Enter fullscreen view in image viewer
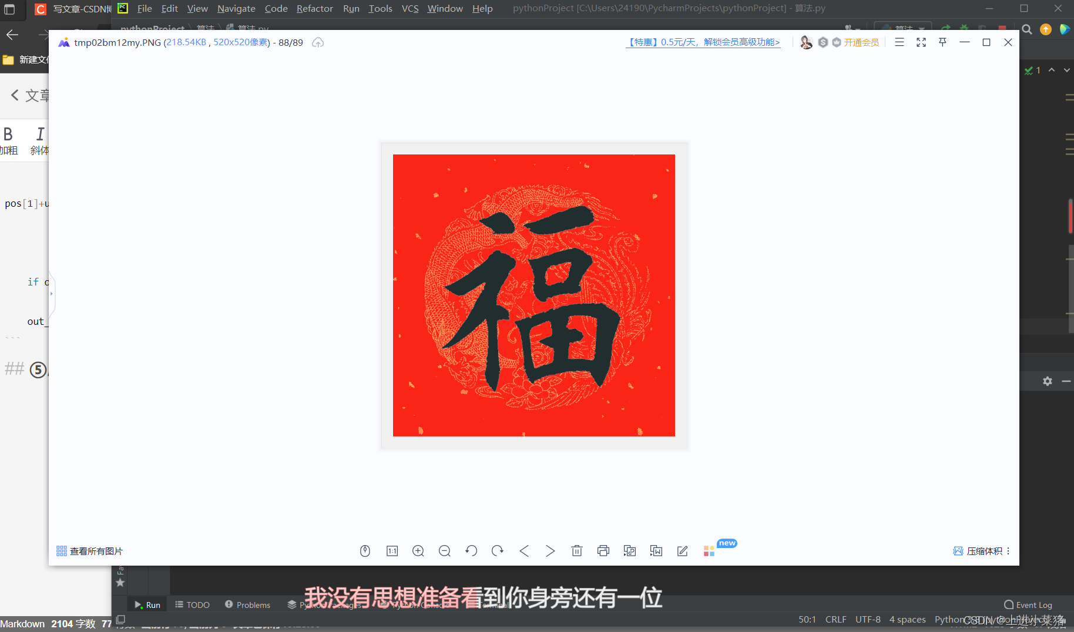 (x=921, y=42)
